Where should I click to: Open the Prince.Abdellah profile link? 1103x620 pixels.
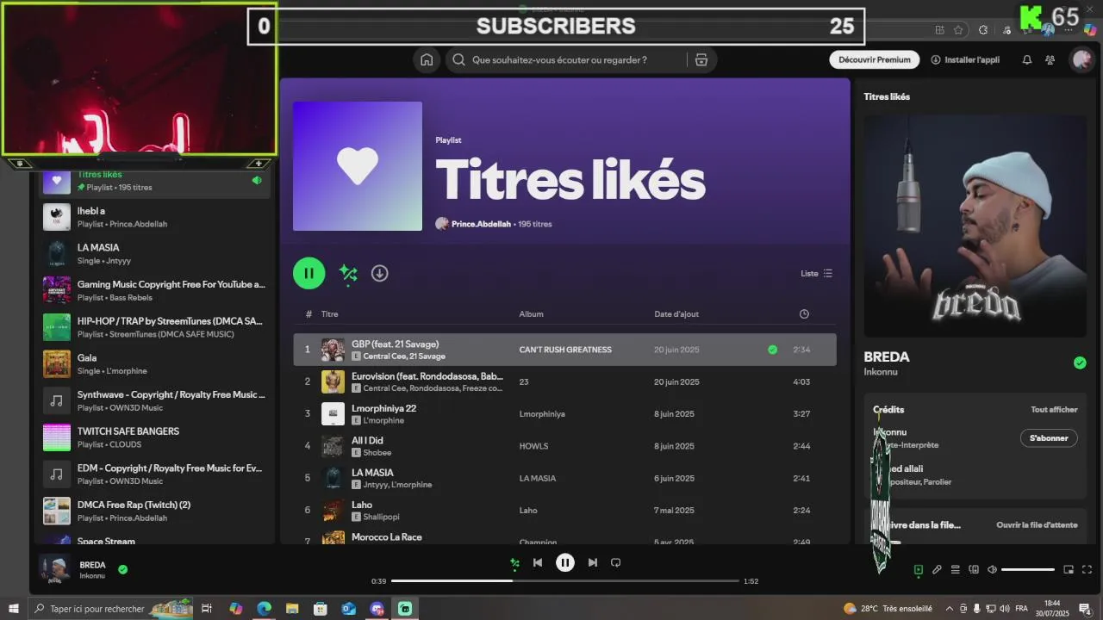(481, 224)
